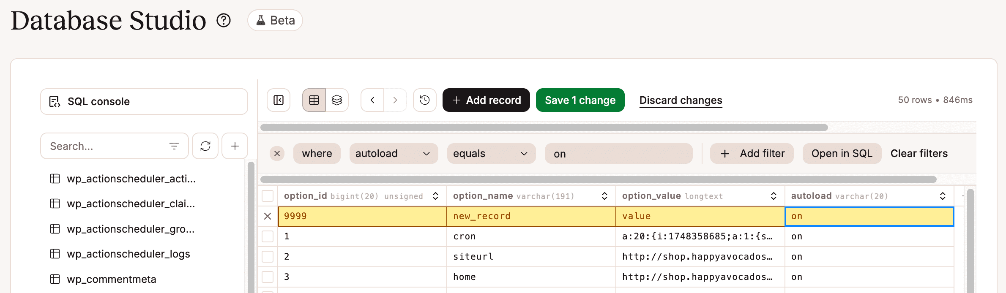Check the row with option siteurl
This screenshot has height=293, width=1006.
268,257
